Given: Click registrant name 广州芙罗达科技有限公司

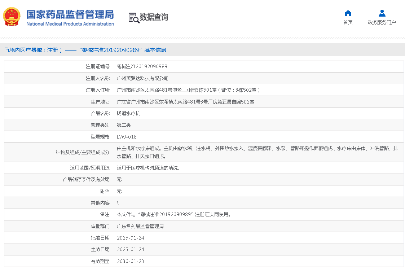Looking at the screenshot, I should coord(142,78).
